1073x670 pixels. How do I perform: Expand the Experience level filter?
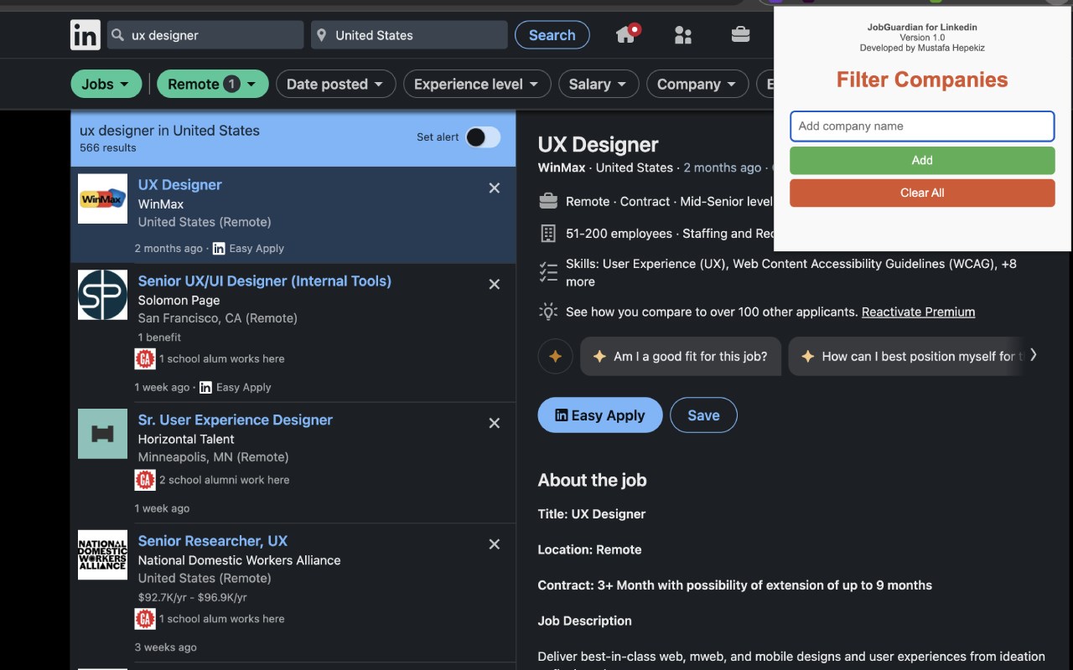(477, 84)
